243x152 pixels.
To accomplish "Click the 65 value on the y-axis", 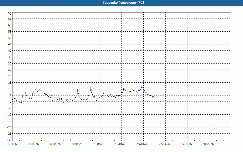I will pyautogui.click(x=10, y=19).
